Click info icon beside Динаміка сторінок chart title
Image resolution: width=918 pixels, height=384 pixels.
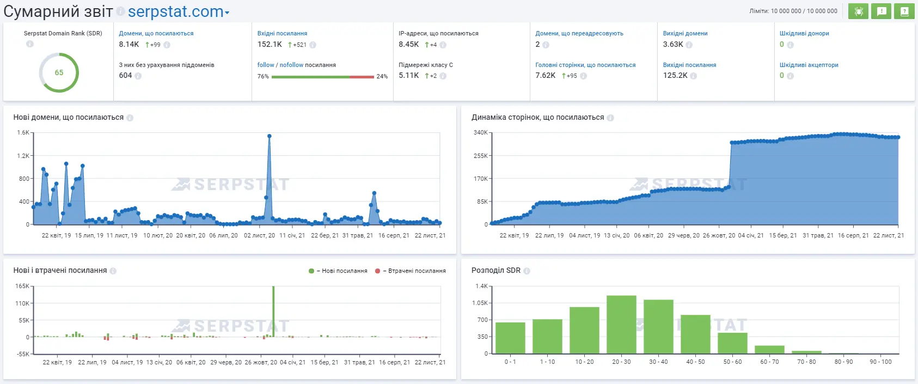tap(610, 118)
